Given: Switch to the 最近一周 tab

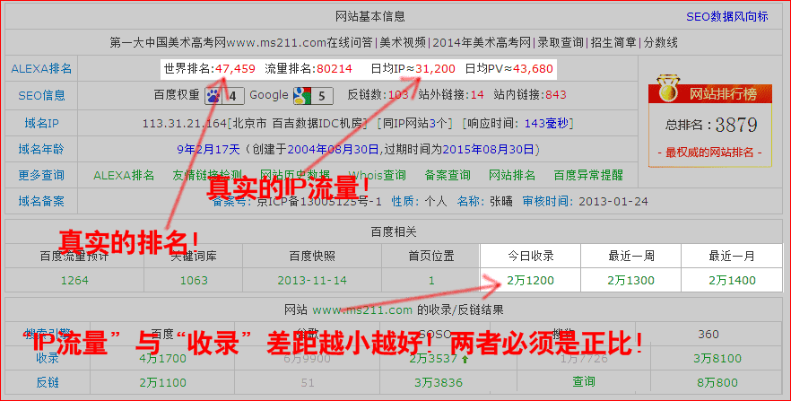Looking at the screenshot, I should click(630, 257).
